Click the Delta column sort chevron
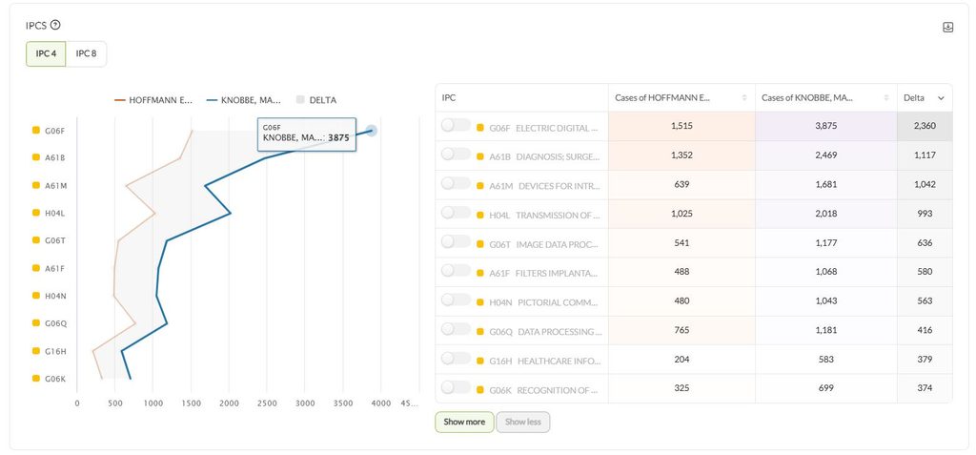Viewport: 976px width, 455px height. [x=941, y=98]
